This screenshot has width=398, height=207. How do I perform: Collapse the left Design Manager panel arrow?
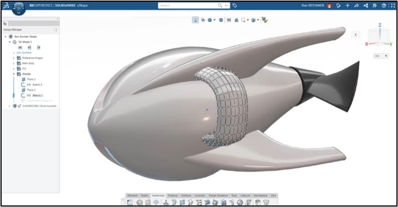coord(58,19)
